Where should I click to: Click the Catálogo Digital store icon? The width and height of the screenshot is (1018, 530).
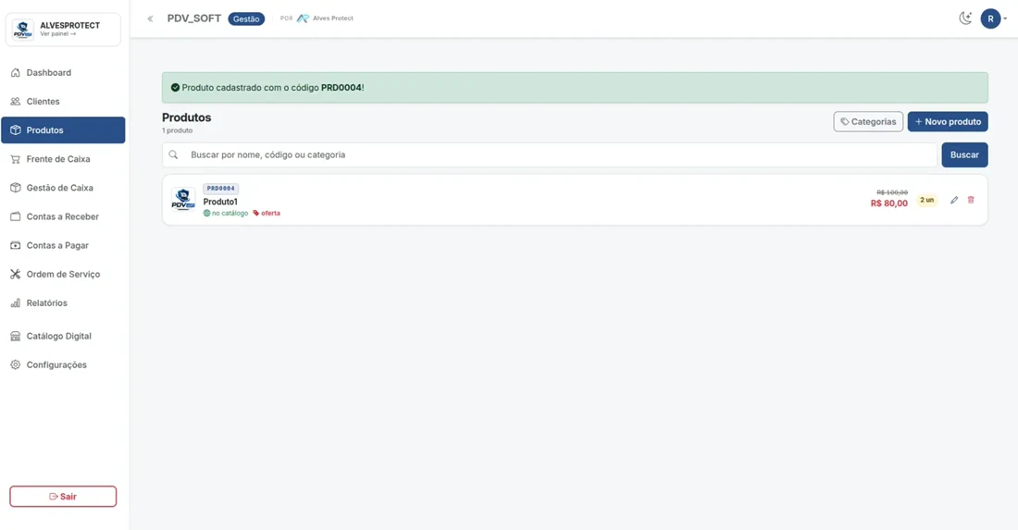tap(16, 336)
